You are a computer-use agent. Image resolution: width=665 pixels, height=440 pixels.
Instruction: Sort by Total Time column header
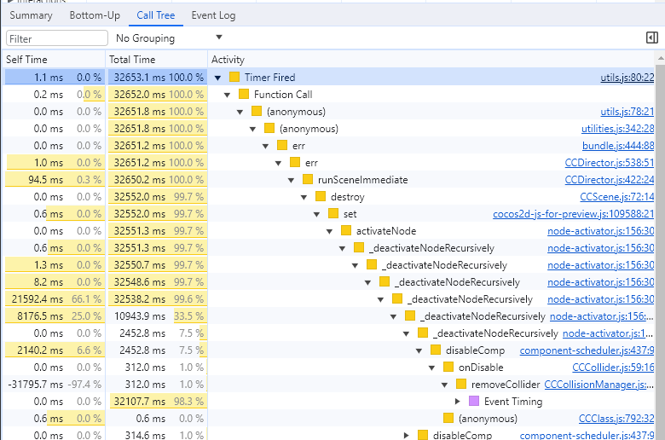pyautogui.click(x=157, y=60)
